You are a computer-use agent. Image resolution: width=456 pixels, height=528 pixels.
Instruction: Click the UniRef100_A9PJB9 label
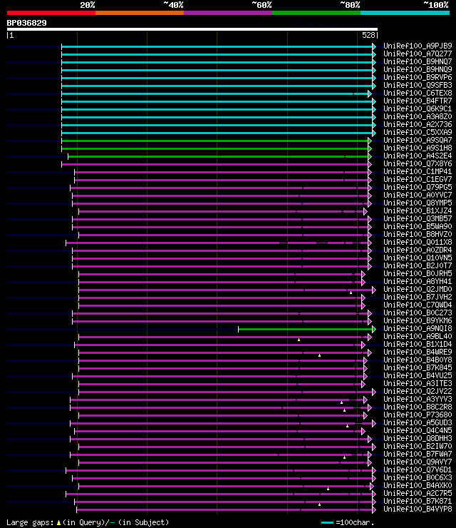click(x=418, y=46)
